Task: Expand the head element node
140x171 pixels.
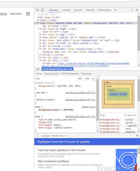Action: click(38, 20)
